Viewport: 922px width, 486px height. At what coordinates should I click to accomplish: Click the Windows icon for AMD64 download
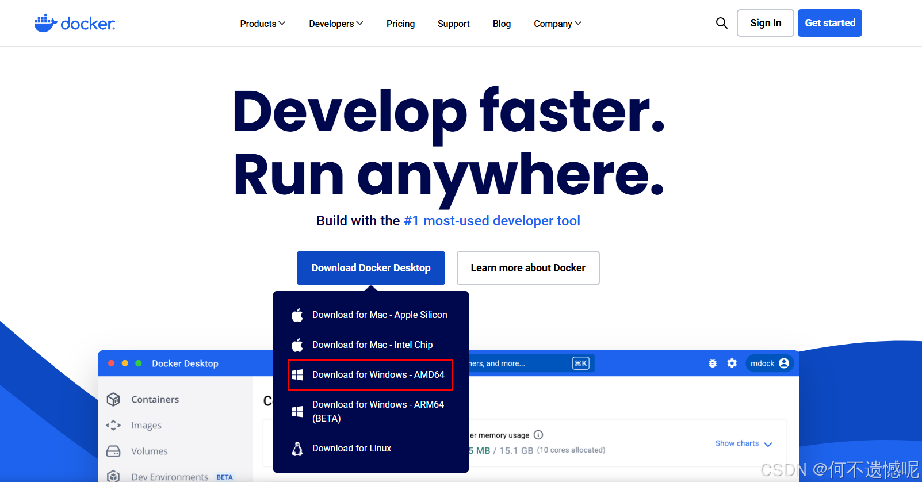pos(297,375)
